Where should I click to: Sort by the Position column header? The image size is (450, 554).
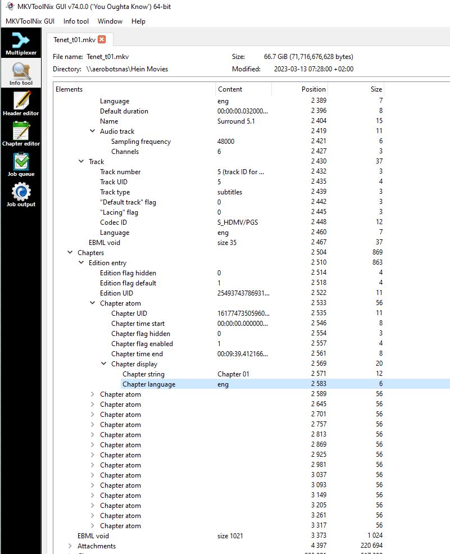click(299, 89)
